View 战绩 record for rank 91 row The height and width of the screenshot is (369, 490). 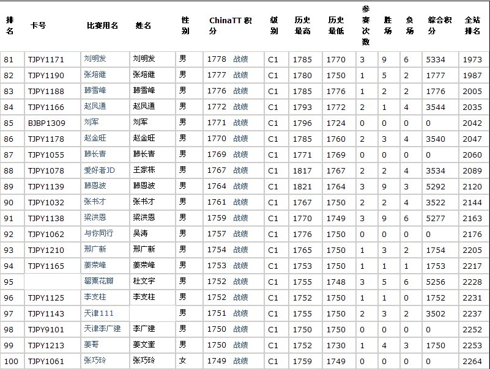click(240, 218)
